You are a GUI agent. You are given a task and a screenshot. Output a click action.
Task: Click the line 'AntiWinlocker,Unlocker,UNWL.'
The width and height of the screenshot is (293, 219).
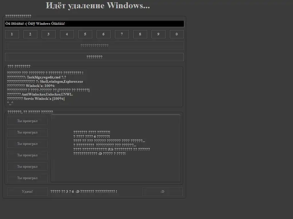click(40, 94)
